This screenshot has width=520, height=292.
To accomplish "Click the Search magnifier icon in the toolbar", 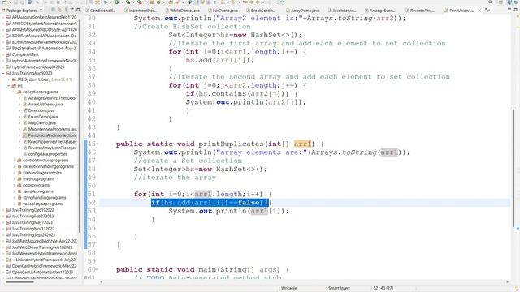I will [x=491, y=2].
